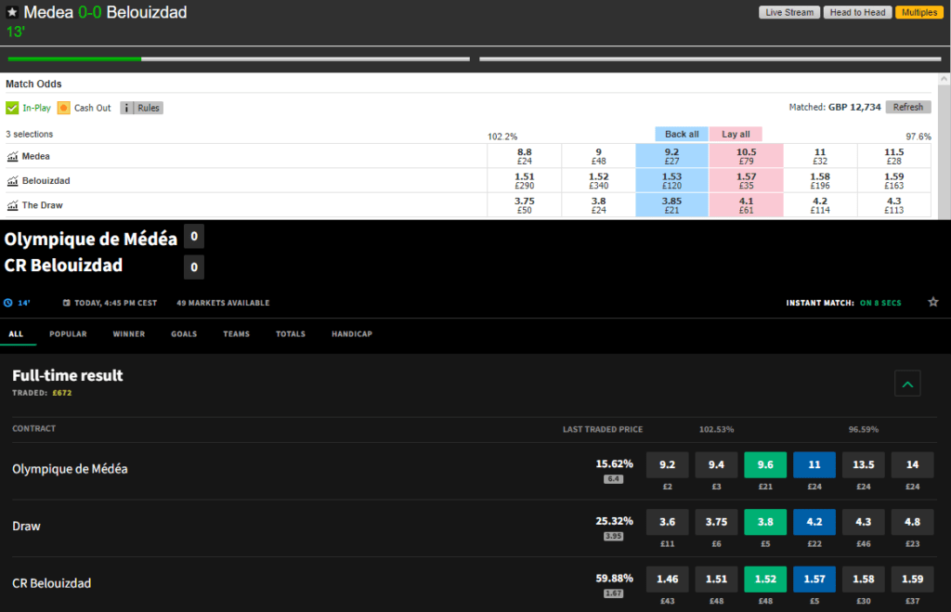Switch to the POPULAR tab
951x612 pixels.
tap(68, 334)
